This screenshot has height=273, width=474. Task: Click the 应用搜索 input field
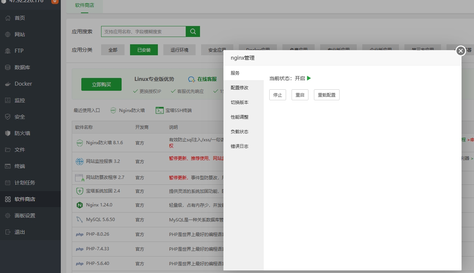click(144, 31)
